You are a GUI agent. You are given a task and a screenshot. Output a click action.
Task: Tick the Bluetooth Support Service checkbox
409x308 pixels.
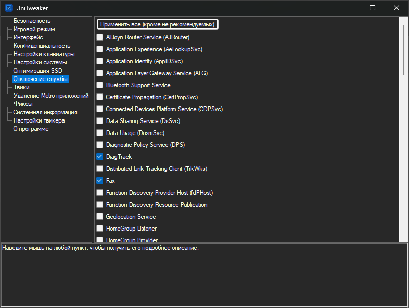100,85
